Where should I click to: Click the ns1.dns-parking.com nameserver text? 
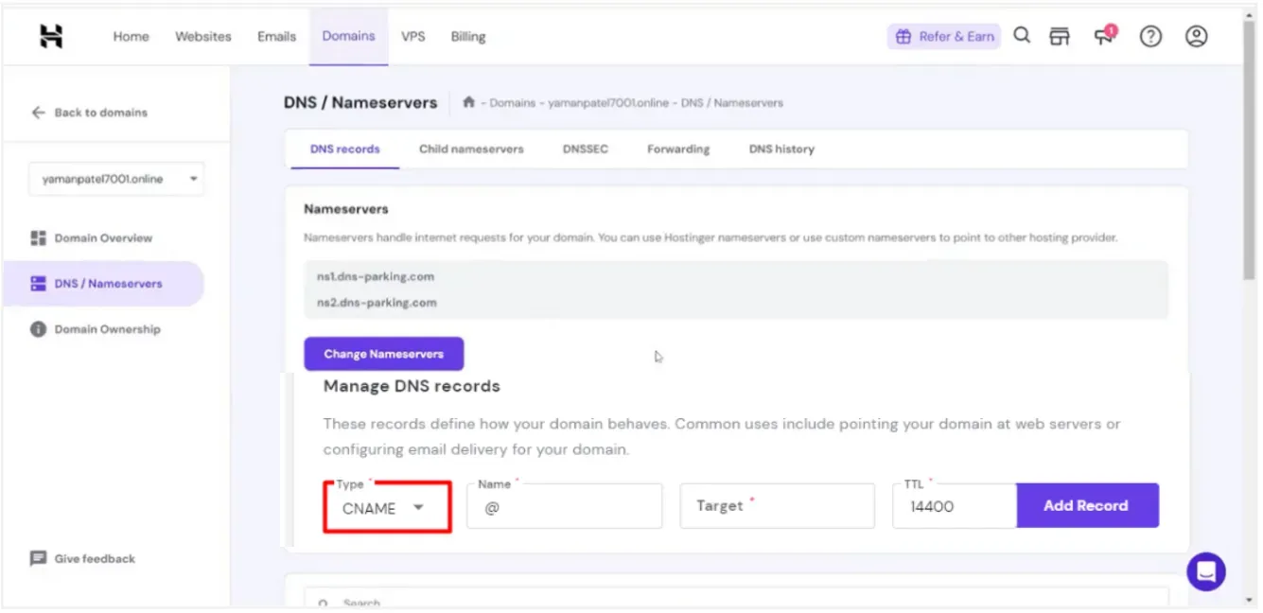(x=377, y=276)
